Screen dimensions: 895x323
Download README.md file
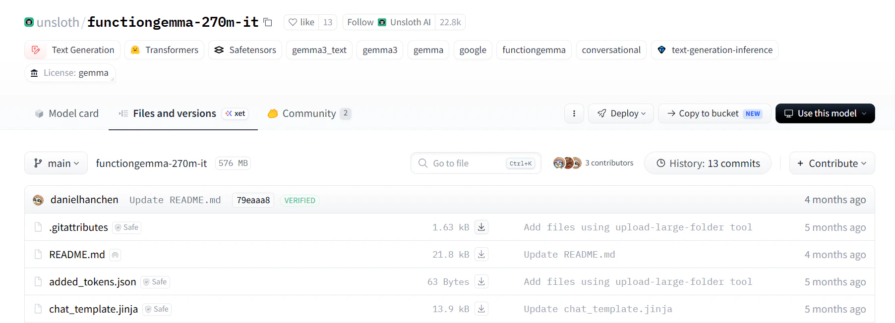point(481,254)
